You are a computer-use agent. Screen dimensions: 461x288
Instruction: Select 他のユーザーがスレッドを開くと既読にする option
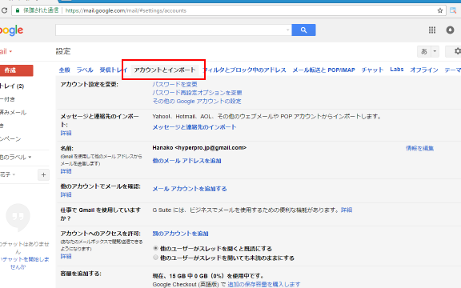pyautogui.click(x=155, y=248)
